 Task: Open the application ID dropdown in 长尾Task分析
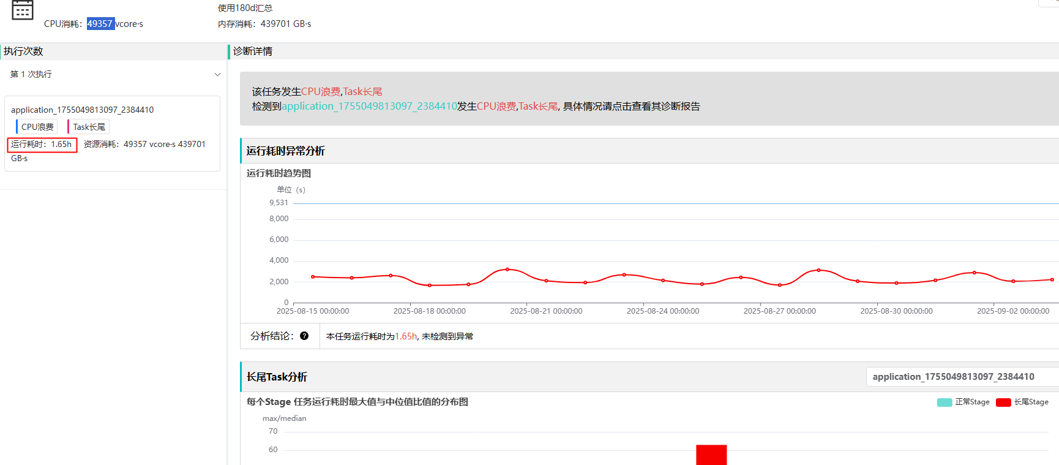coord(961,377)
